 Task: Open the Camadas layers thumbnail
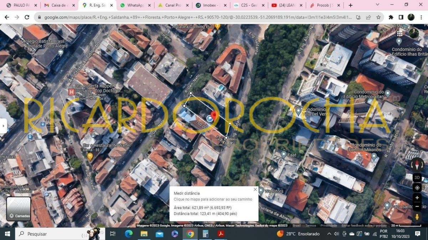point(19,209)
